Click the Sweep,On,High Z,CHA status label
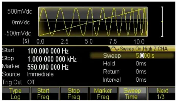 pyautogui.click(x=144, y=49)
